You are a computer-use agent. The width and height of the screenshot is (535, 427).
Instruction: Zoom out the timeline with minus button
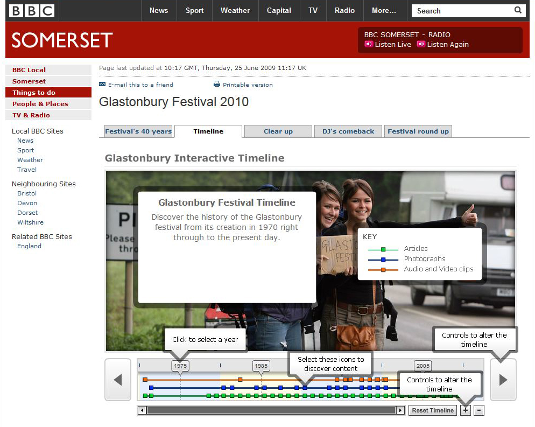point(479,410)
